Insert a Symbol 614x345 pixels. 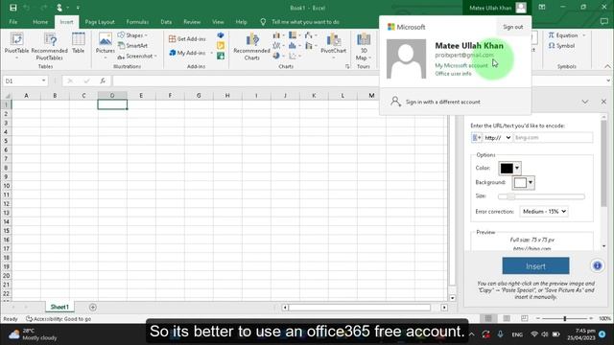tap(561, 46)
